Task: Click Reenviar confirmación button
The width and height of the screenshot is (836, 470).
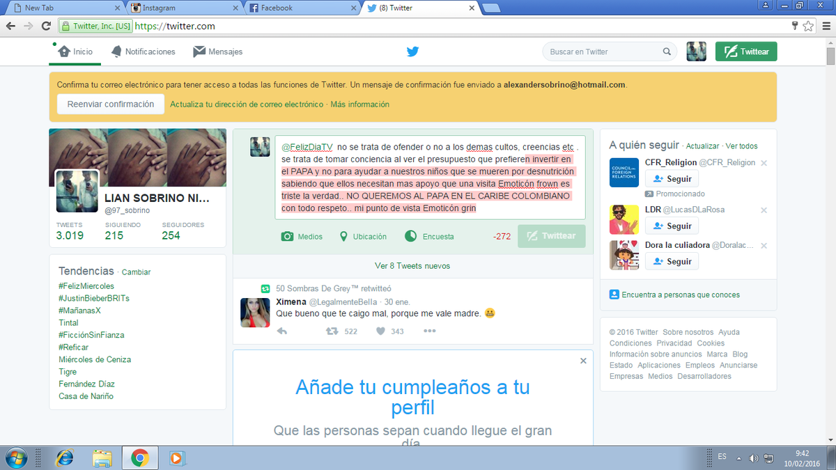Action: coord(111,104)
